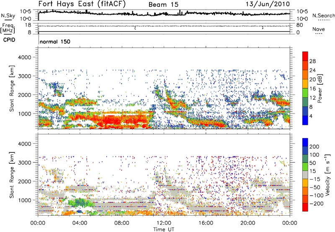Click the '80' Nave scale tick label
This screenshot has height=232, width=335.
(300, 25)
